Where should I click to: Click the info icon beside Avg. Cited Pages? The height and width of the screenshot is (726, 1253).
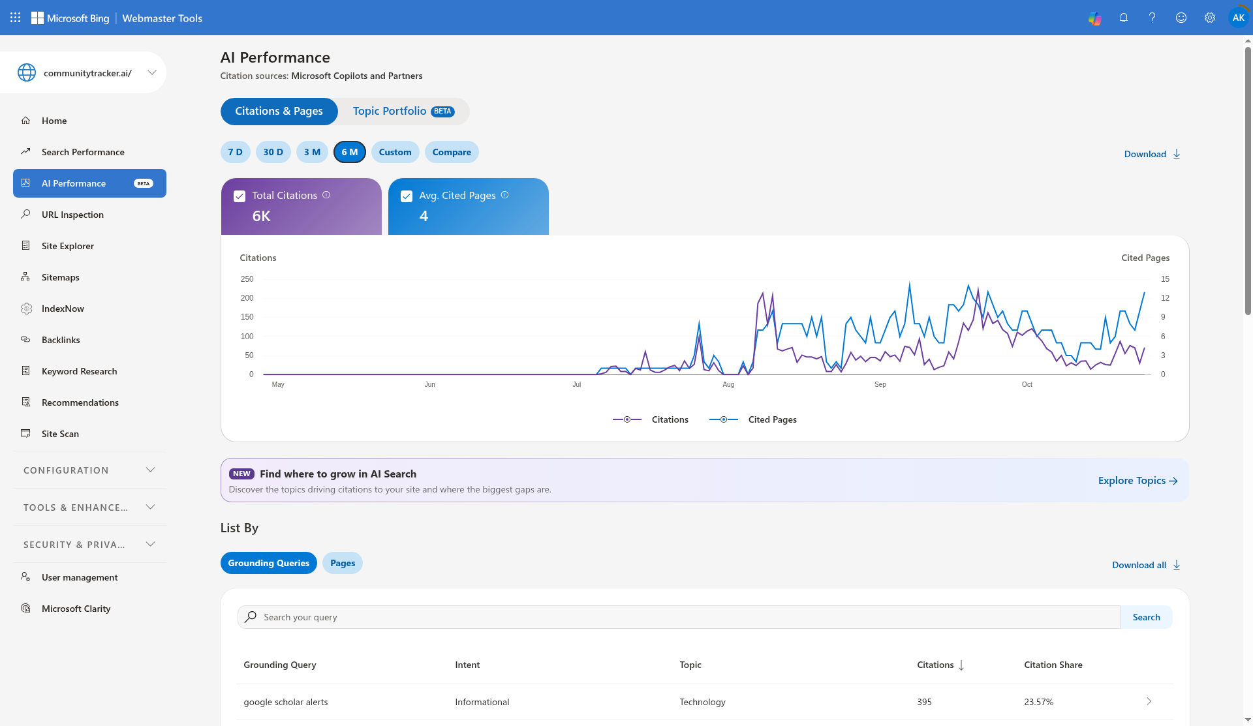point(504,195)
